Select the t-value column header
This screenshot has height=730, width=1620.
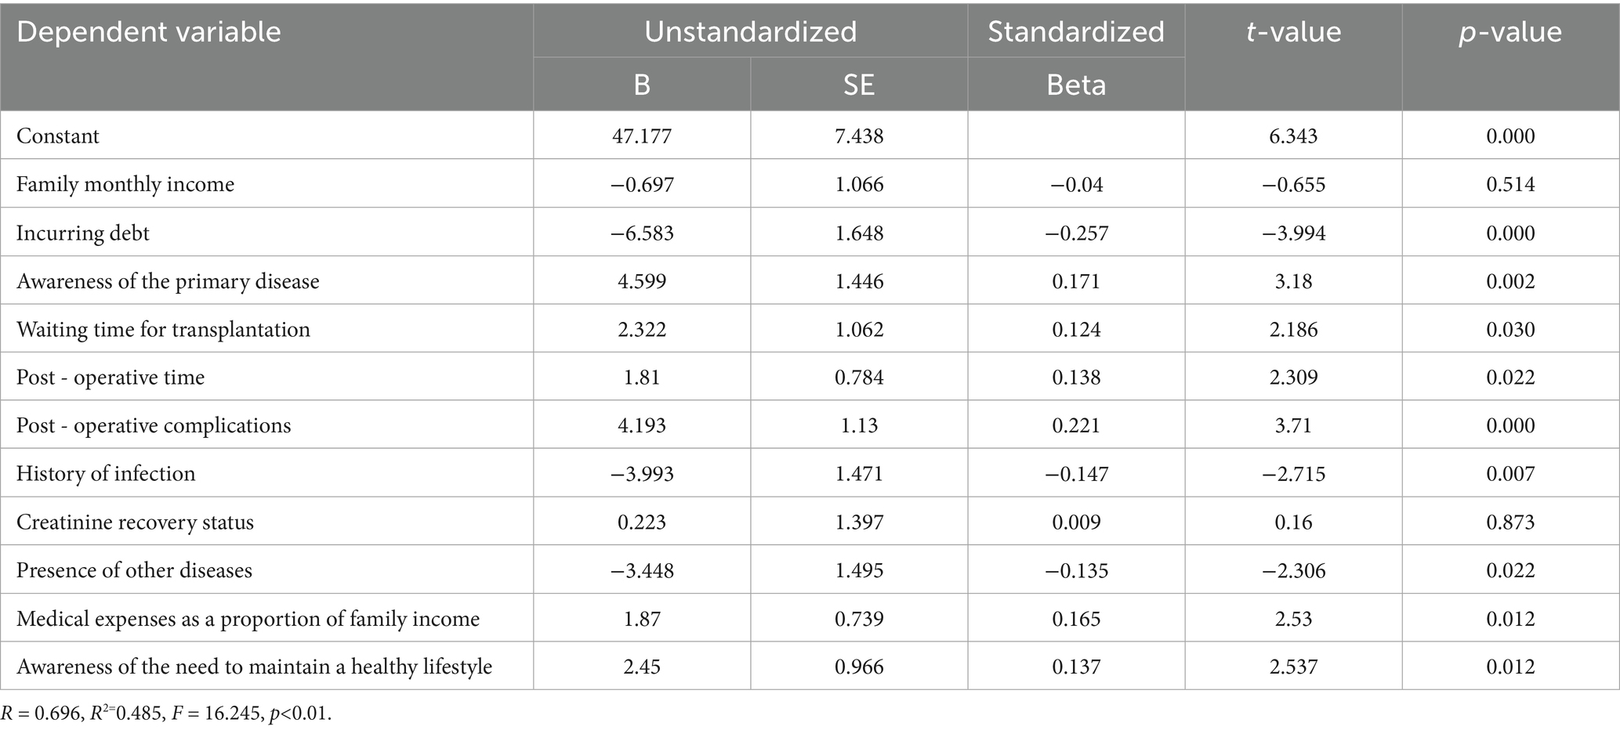1293,32
